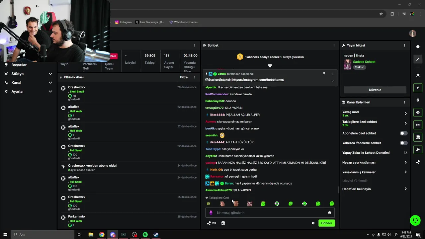The image size is (425, 239).
Task: Click the info icon in right sidebar
Action: [x=418, y=47]
